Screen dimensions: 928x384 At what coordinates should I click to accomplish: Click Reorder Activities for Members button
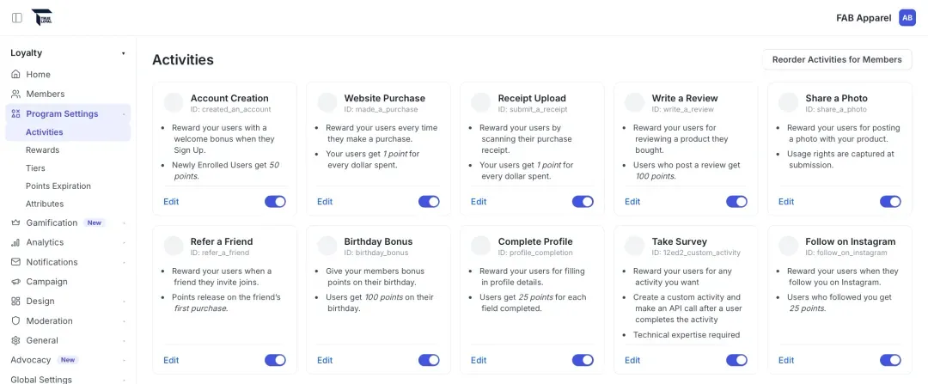pyautogui.click(x=837, y=59)
